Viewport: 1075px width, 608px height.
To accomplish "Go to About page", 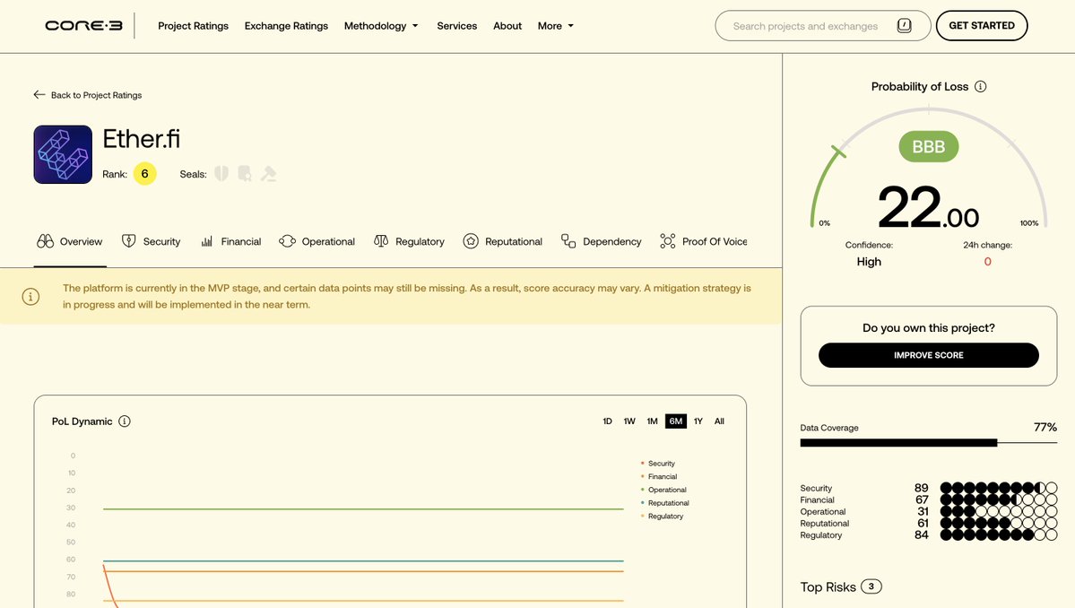I will pyautogui.click(x=507, y=25).
